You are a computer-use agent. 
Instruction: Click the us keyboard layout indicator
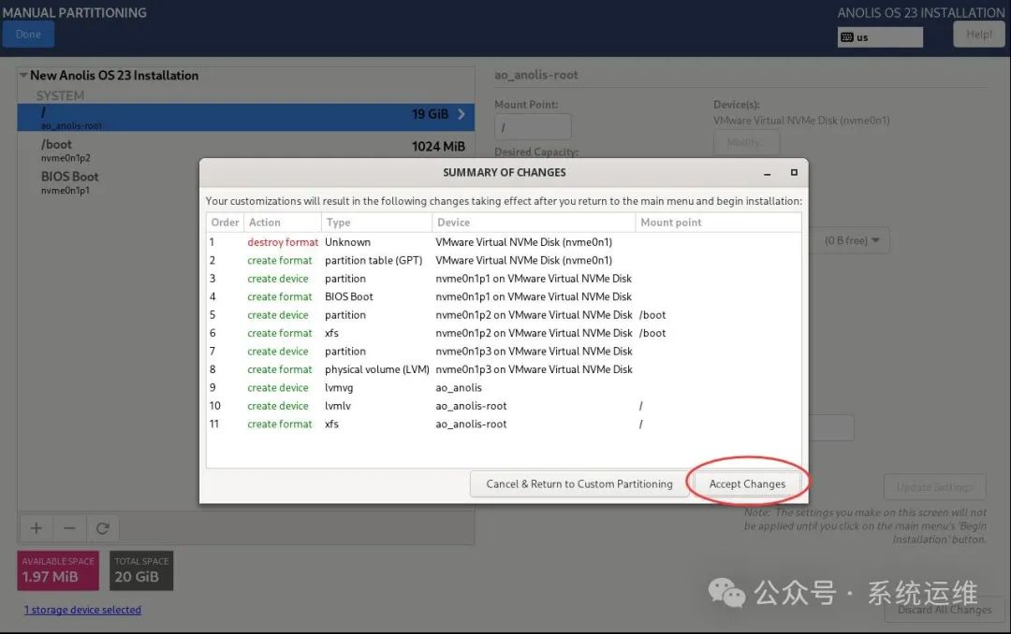[x=880, y=37]
